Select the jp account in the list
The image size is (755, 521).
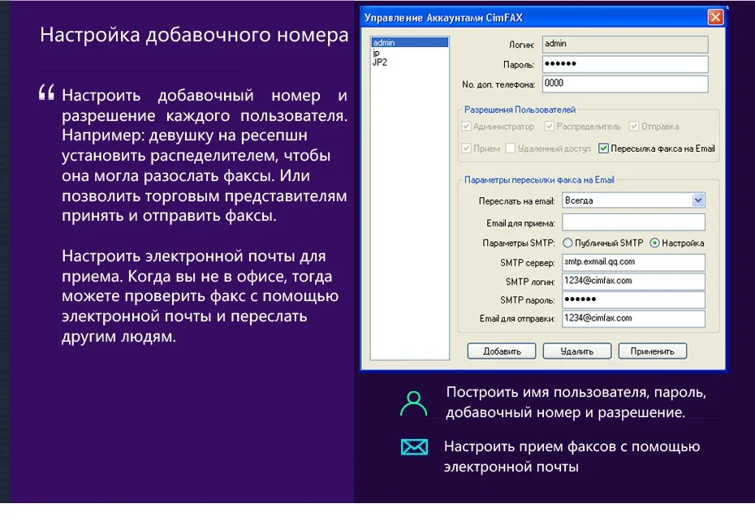point(376,53)
